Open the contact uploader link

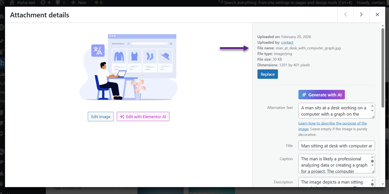pos(287,42)
